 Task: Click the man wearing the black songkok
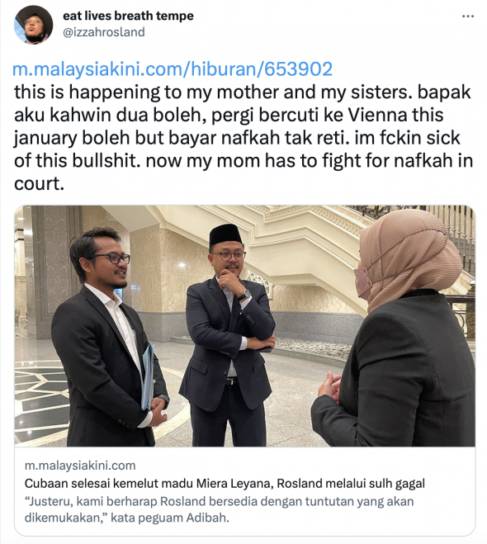tap(228, 335)
